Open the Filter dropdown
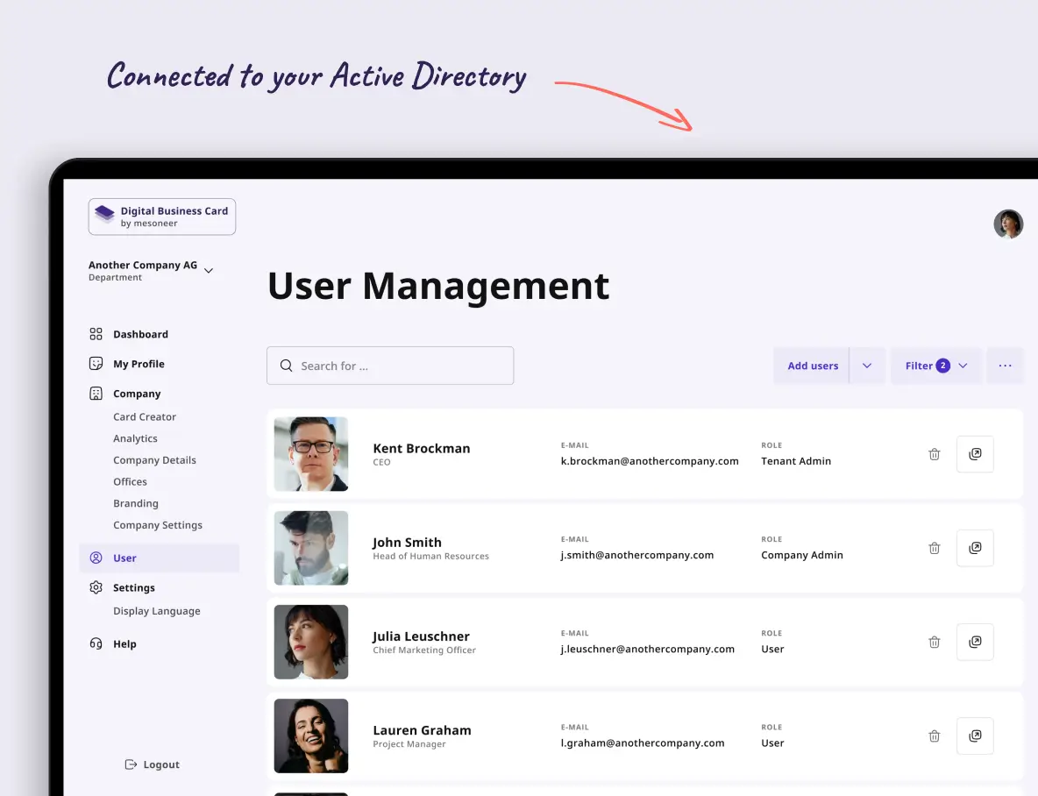 (936, 366)
